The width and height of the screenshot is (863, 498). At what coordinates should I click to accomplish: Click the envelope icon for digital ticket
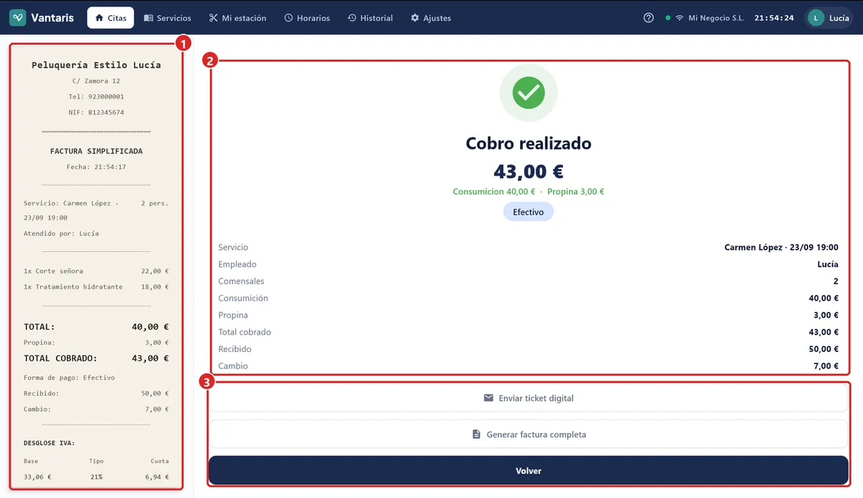click(489, 398)
